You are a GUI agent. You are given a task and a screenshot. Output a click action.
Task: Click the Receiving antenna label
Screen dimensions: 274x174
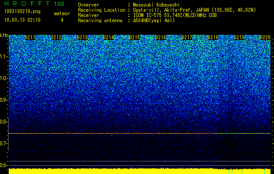pyautogui.click(x=100, y=20)
